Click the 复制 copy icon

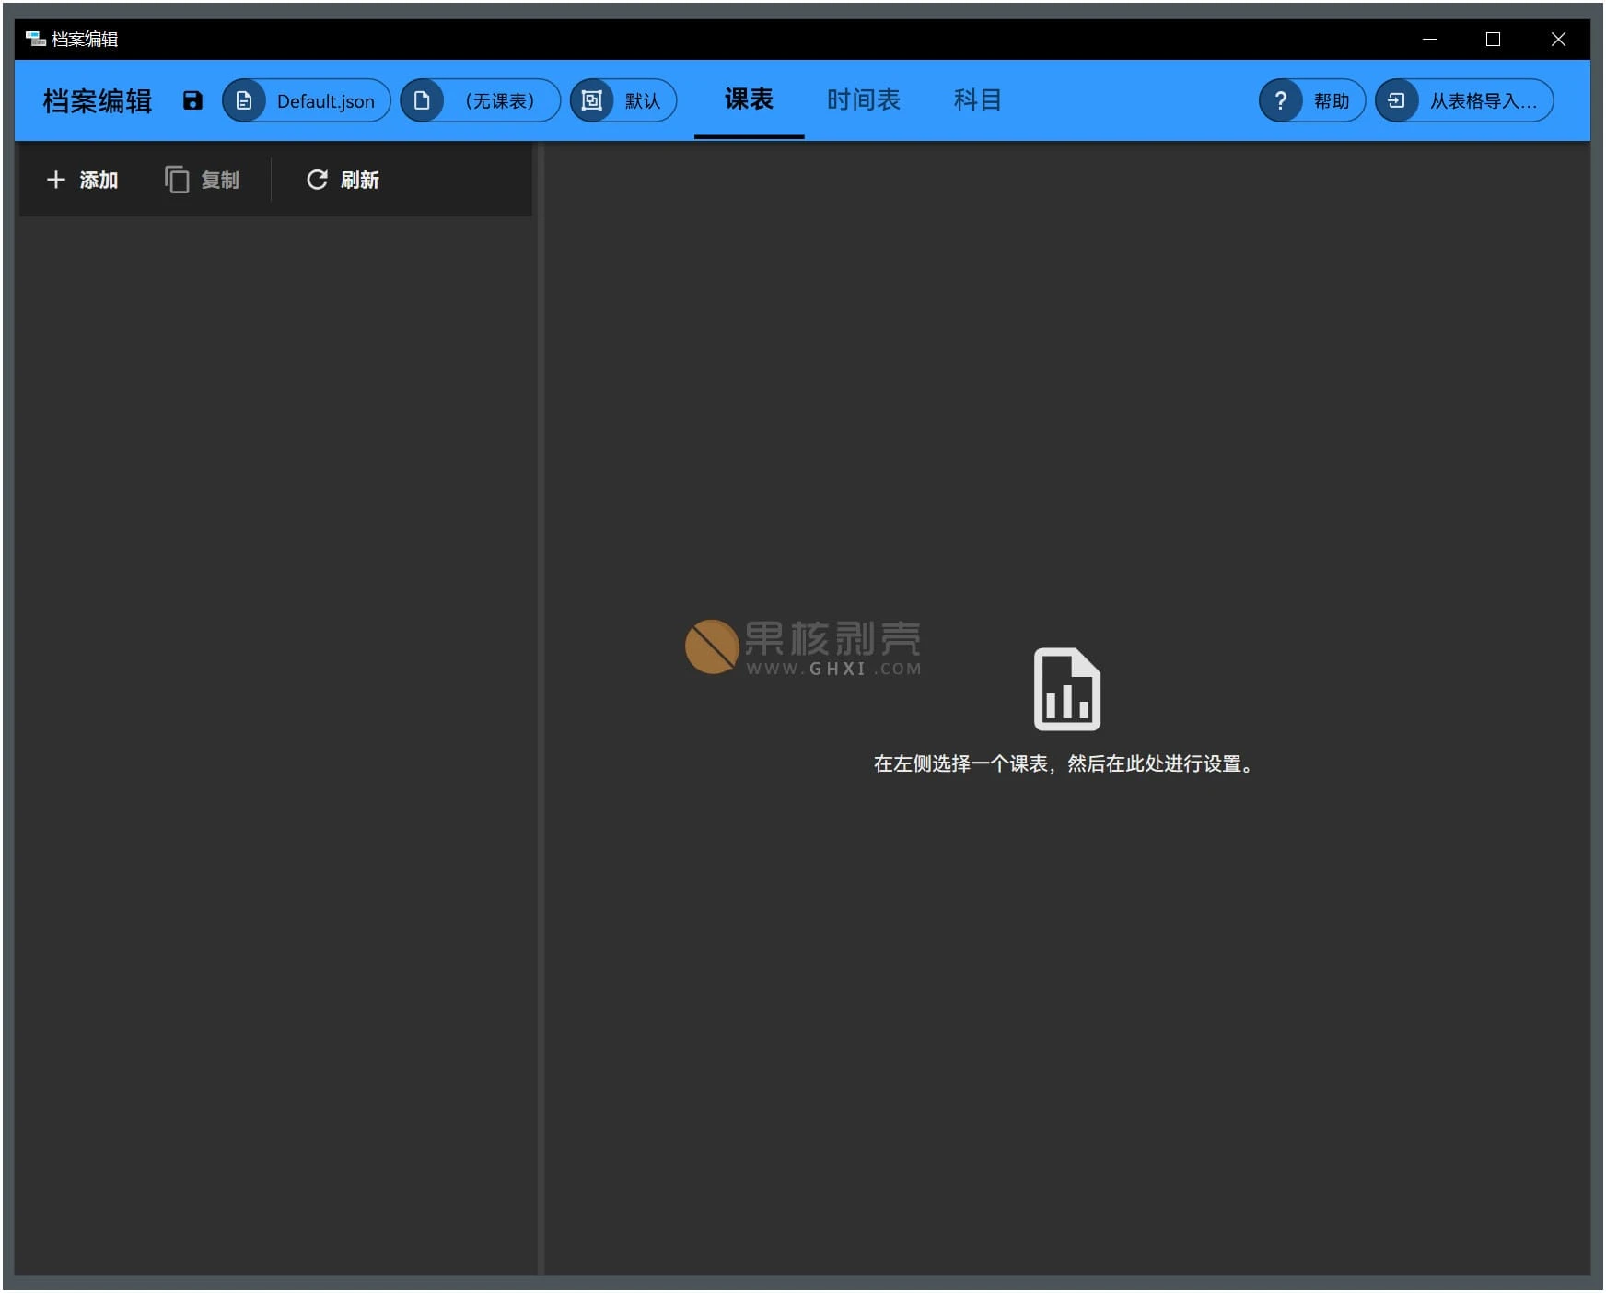(x=177, y=180)
